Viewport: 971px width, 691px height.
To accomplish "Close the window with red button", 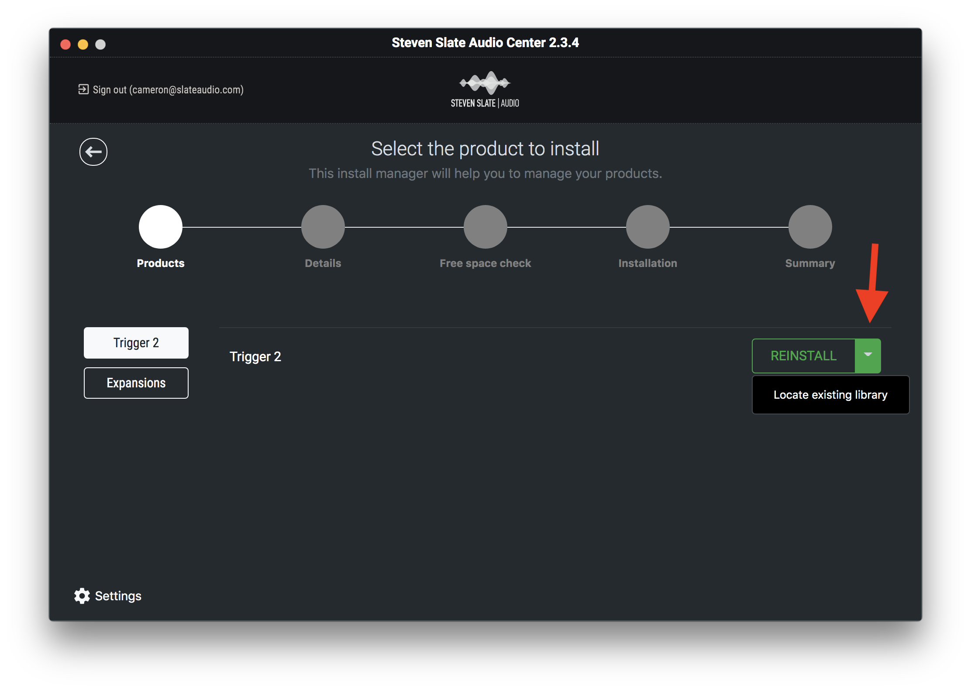I will click(65, 44).
